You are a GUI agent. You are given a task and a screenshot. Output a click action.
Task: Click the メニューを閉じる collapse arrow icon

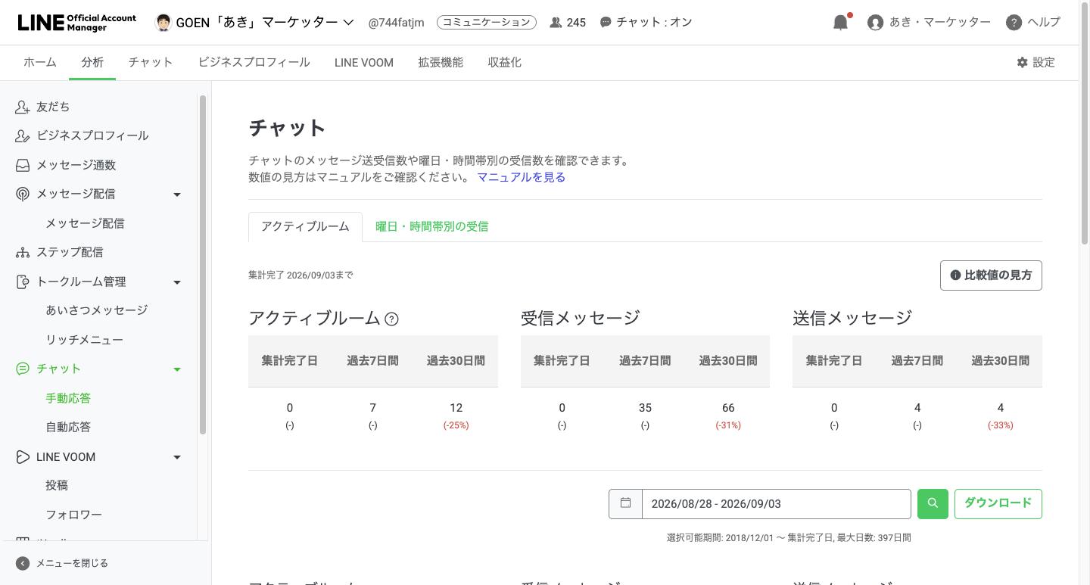tap(23, 563)
